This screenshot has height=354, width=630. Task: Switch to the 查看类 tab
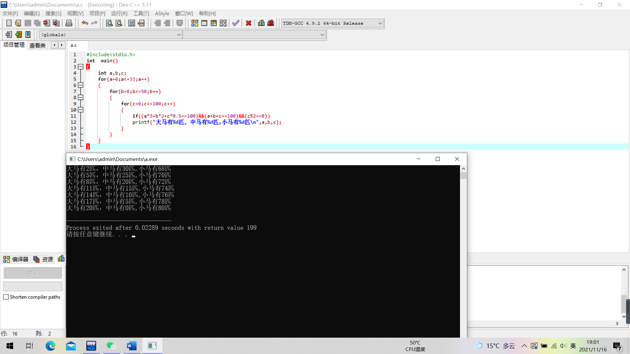37,45
